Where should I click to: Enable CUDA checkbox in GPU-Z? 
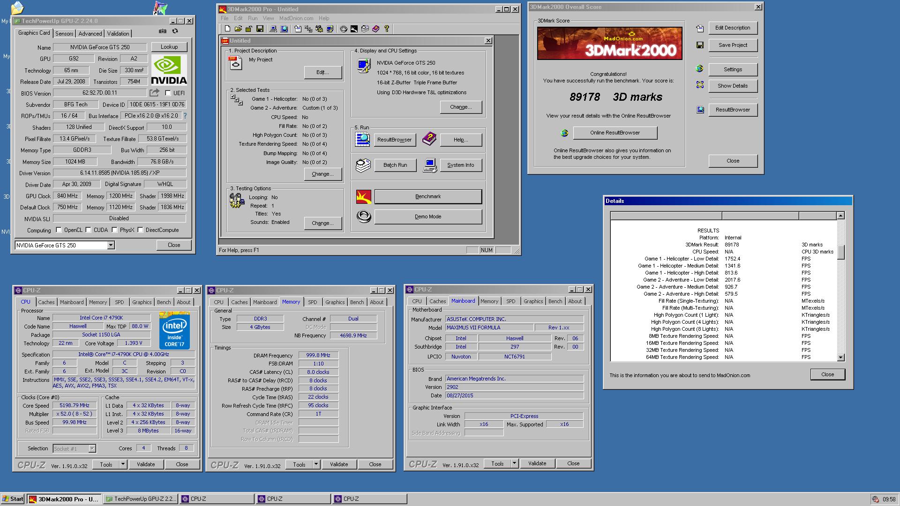[x=88, y=230]
